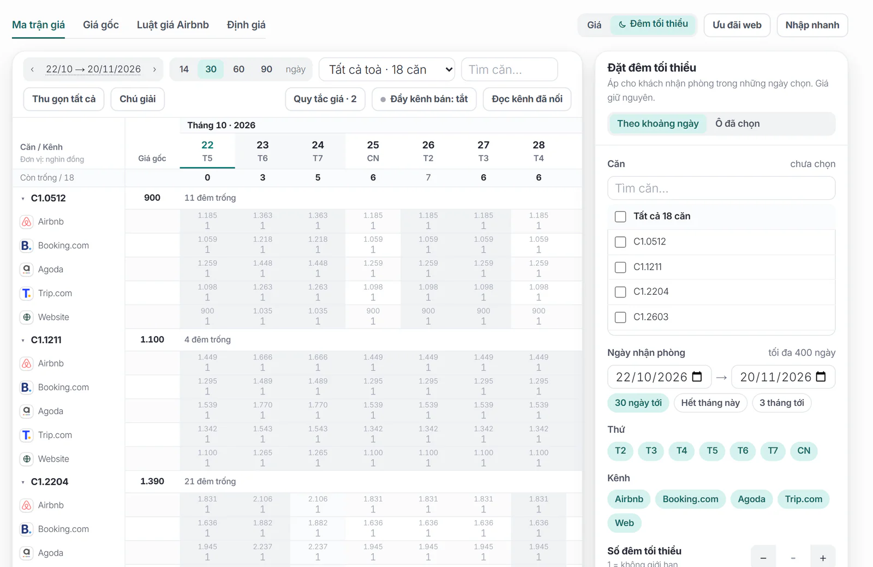Screen dimensions: 873x567
Task: Open the 'Định giá' tab
Action: pyautogui.click(x=246, y=25)
